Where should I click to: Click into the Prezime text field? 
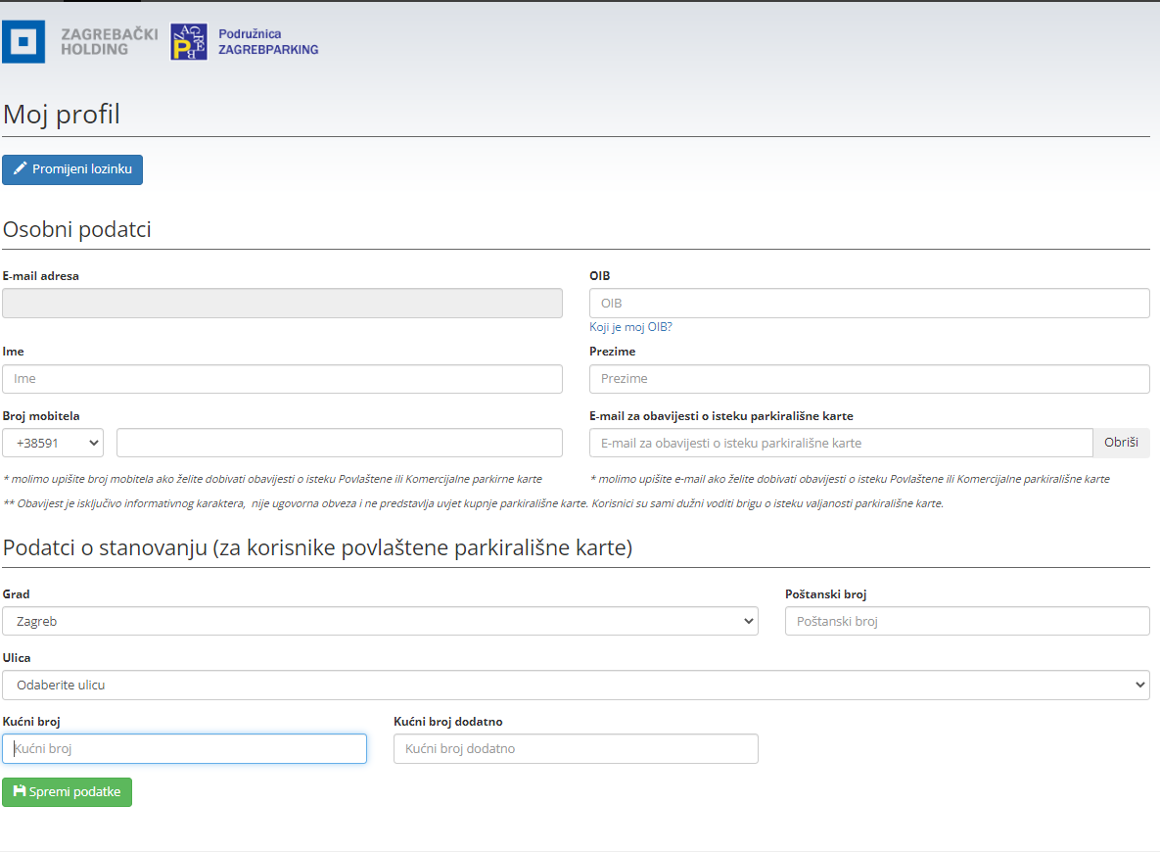click(x=868, y=379)
